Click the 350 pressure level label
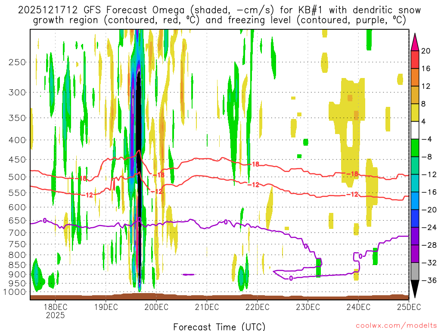 coord(17,118)
